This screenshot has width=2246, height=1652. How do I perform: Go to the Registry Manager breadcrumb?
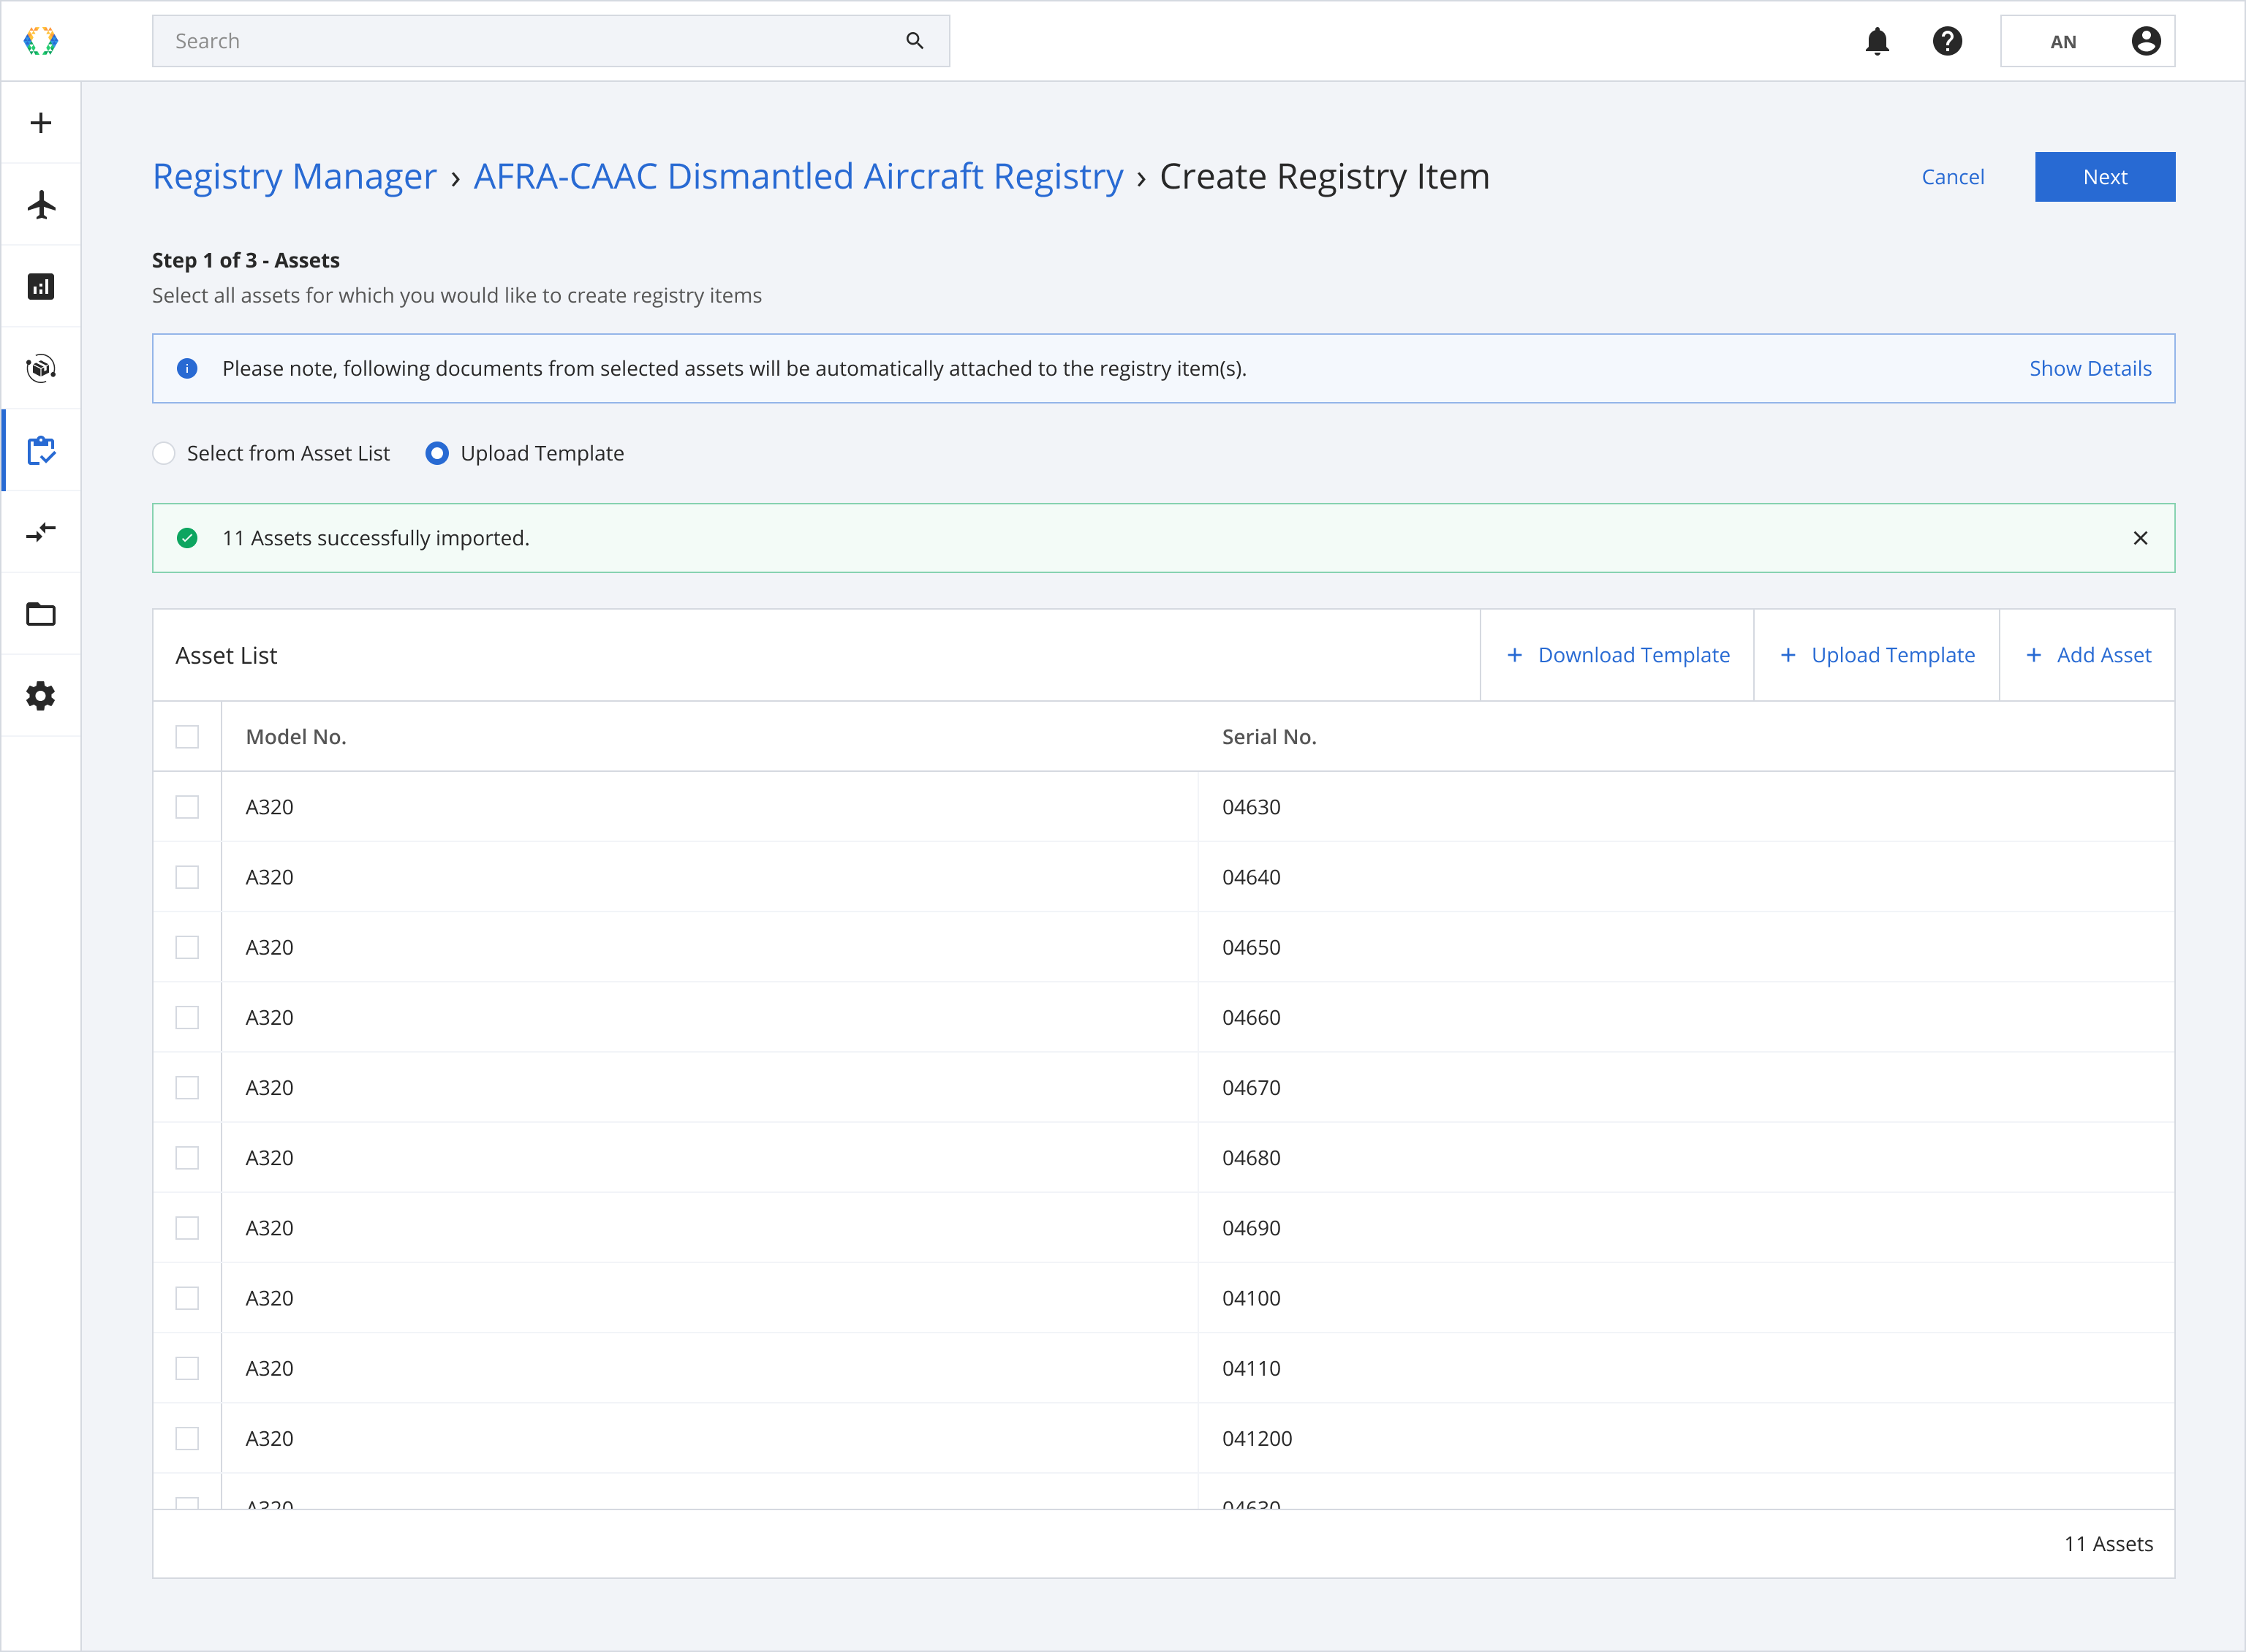click(294, 176)
